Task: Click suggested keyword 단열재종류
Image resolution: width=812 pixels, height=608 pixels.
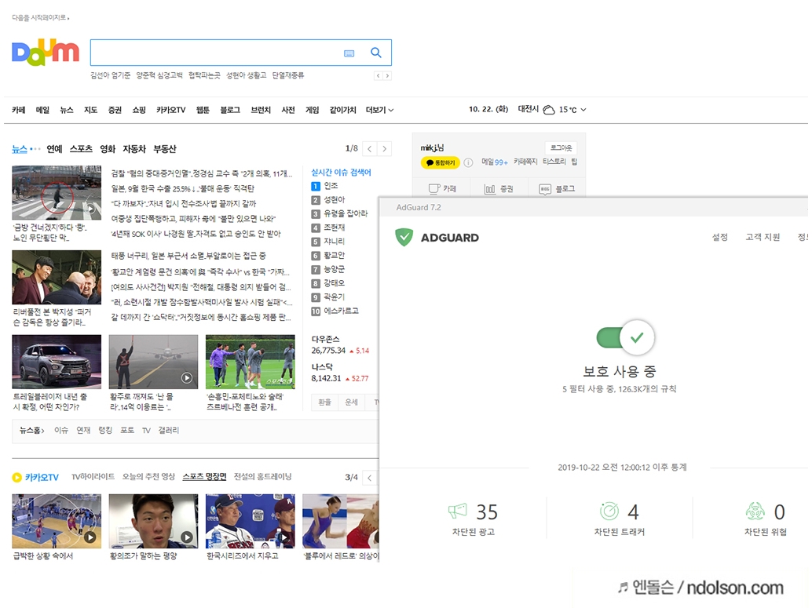Action: point(288,75)
